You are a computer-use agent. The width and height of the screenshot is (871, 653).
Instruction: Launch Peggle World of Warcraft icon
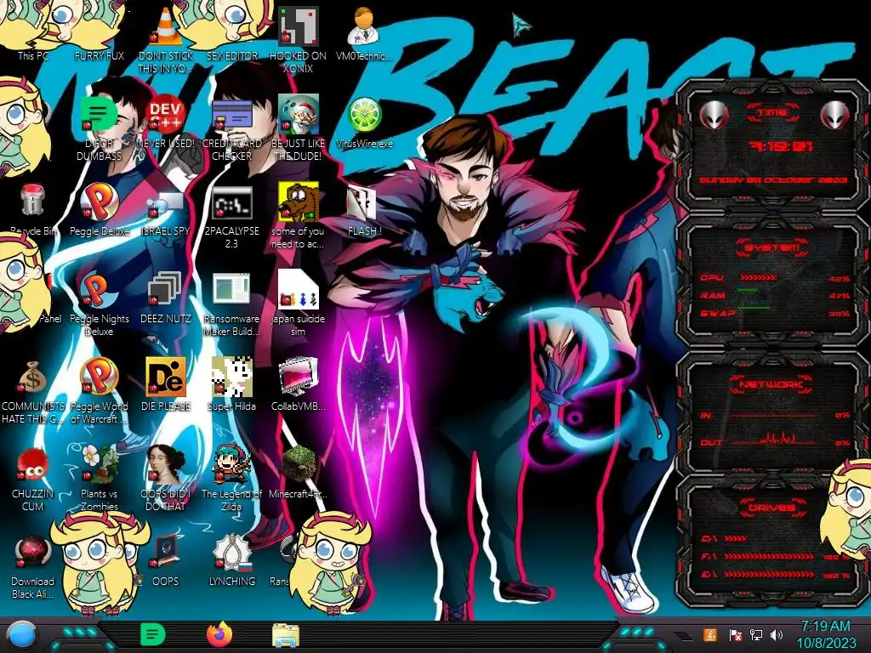99,377
